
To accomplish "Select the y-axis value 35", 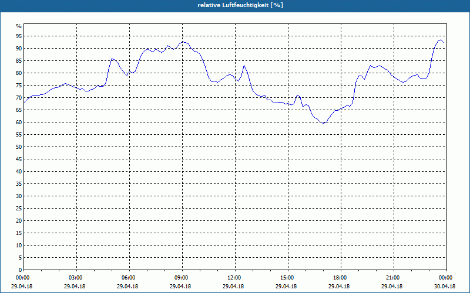I will coord(19,183).
